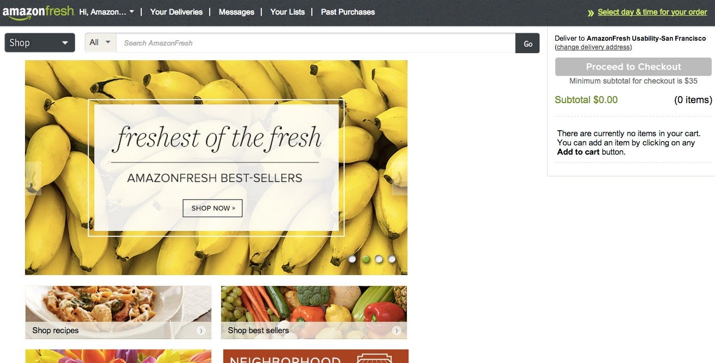Click Shop Now on the best-sellers banner
This screenshot has height=363, width=715.
click(212, 208)
